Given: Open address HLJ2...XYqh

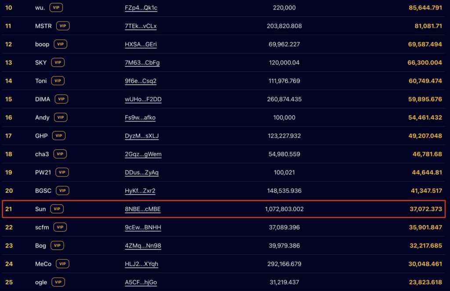Looking at the screenshot, I should 142,264.
